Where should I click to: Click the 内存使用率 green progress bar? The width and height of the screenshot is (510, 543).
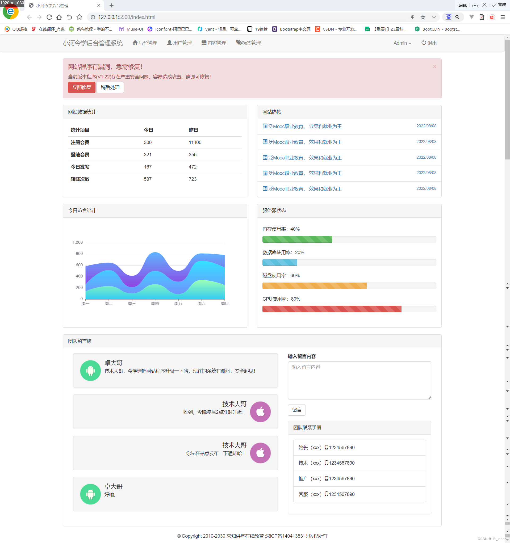[x=297, y=239]
